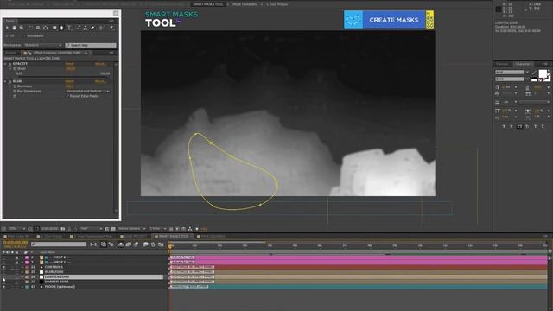Switch to the Project panel tab
The width and height of the screenshot is (553, 311).
tap(10, 53)
